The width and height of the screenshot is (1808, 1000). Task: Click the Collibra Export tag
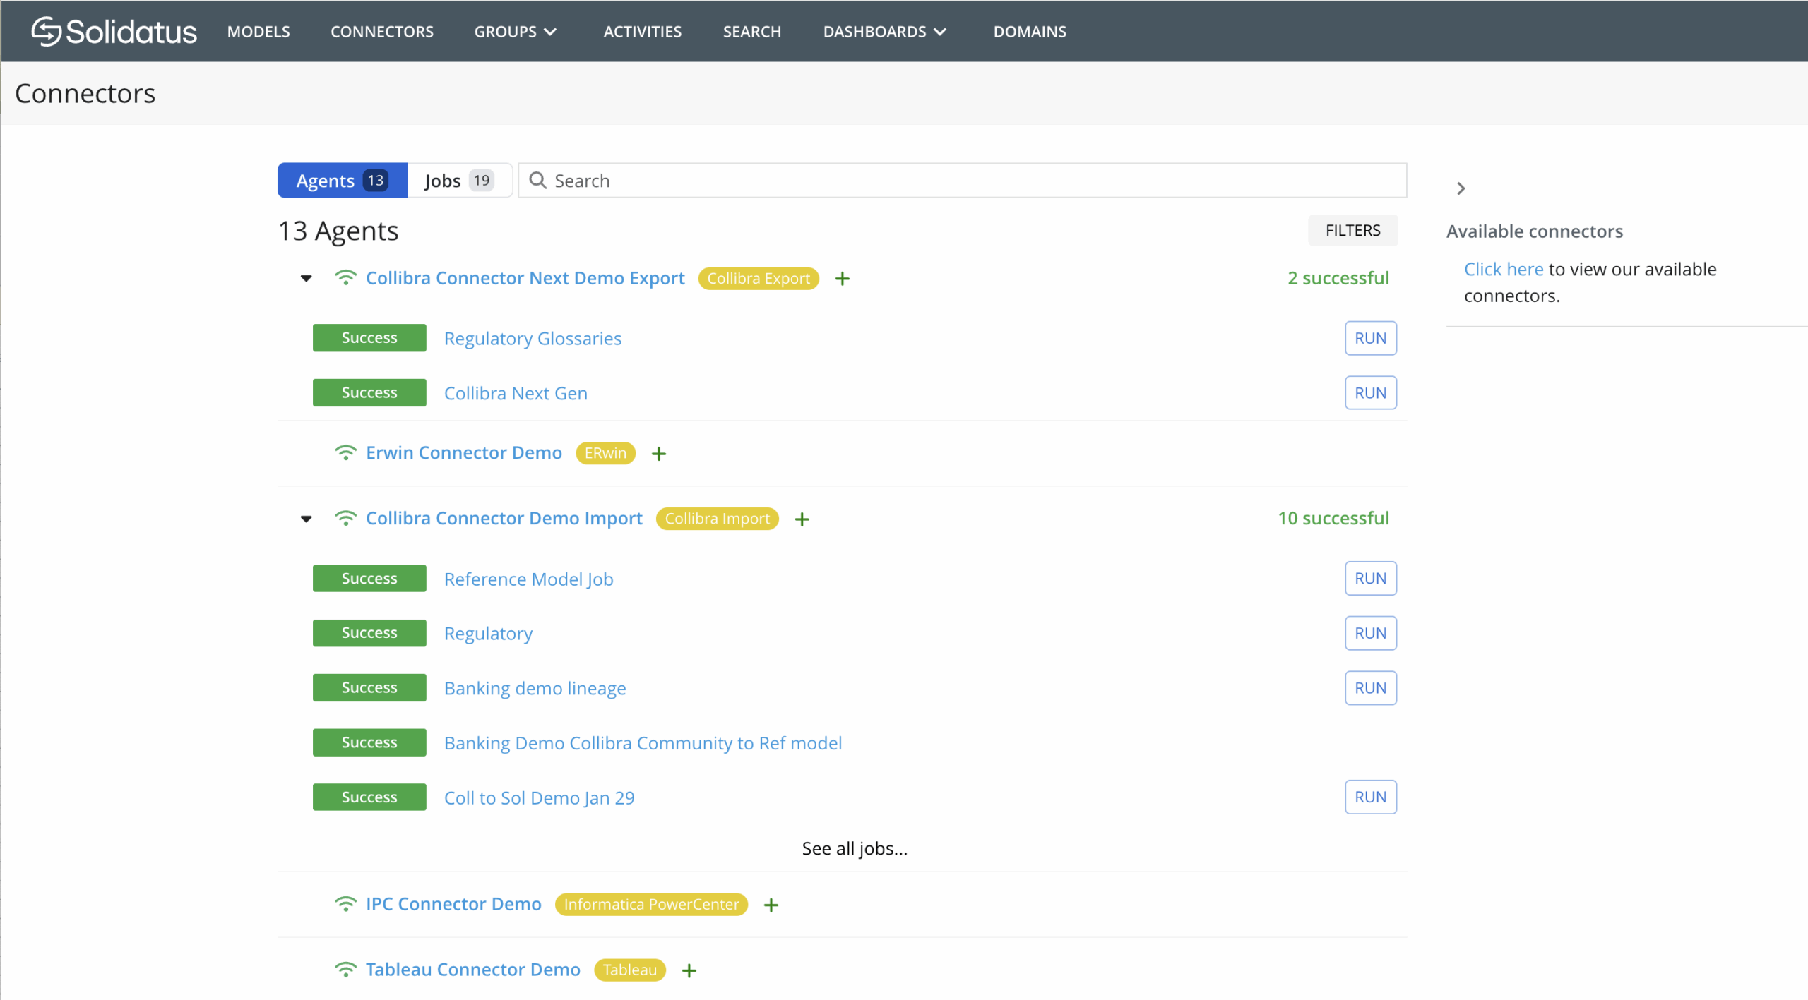[x=759, y=279]
